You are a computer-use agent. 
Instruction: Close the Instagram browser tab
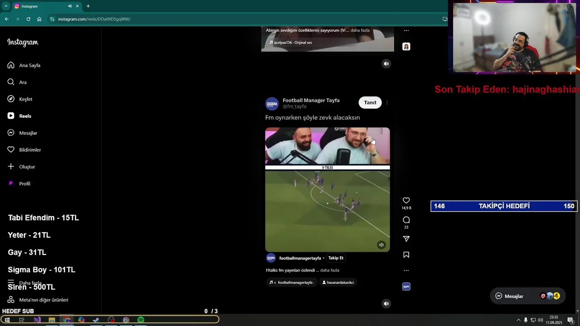coord(77,6)
